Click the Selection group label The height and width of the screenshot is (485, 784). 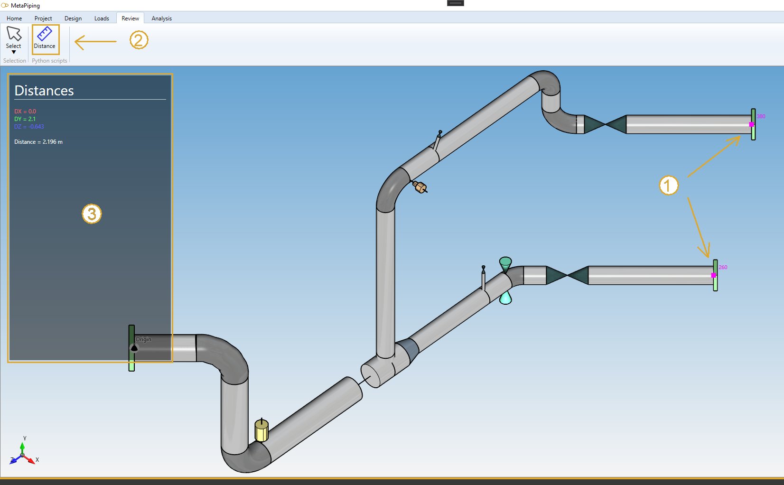[15, 61]
